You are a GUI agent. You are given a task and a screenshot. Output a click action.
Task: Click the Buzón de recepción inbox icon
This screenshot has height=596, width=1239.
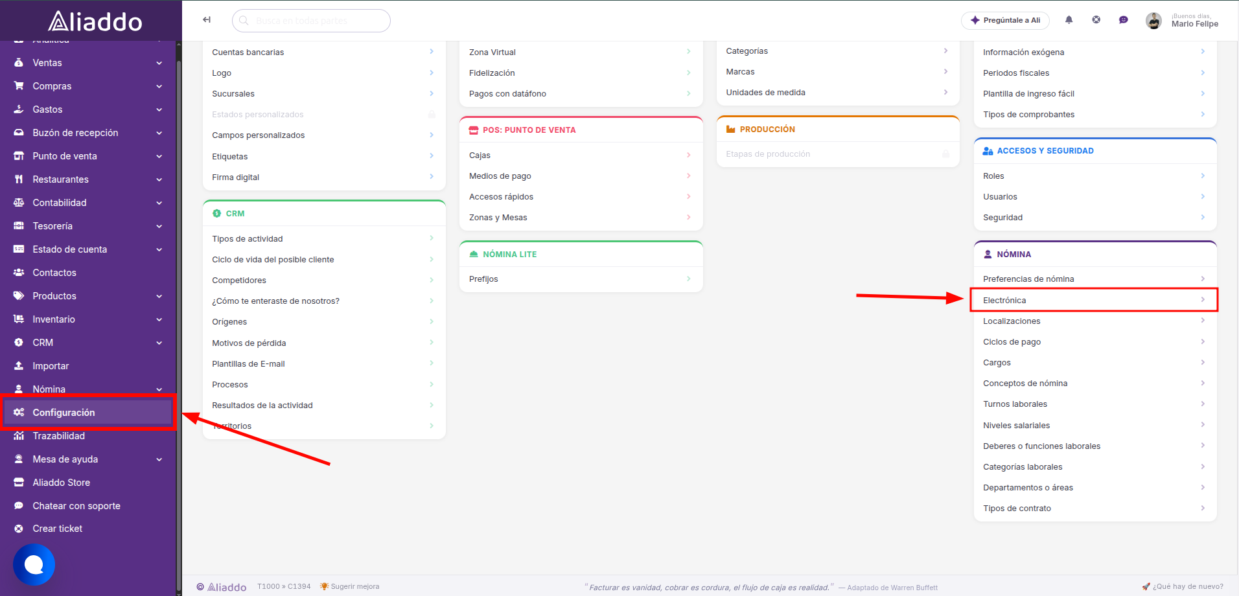[19, 133]
